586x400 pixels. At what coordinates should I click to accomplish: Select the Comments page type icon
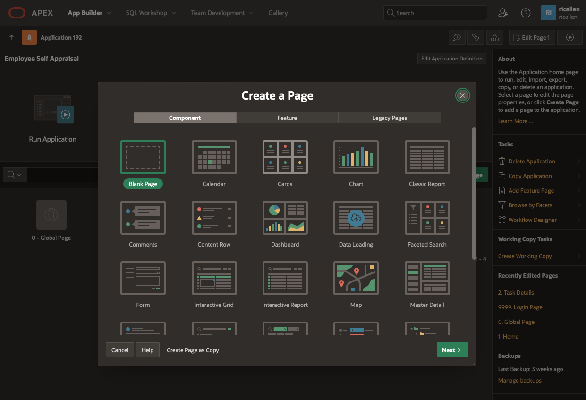143,218
